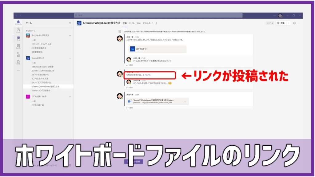Click the reply text チームズとホワイトボードを連携させる方法について

click(152, 61)
